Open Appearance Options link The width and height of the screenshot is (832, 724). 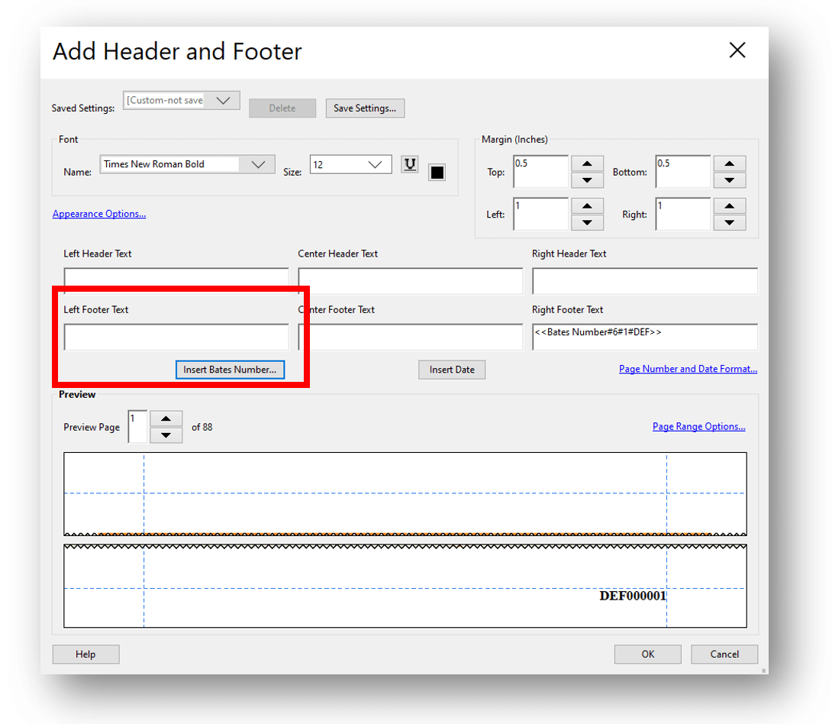click(99, 214)
